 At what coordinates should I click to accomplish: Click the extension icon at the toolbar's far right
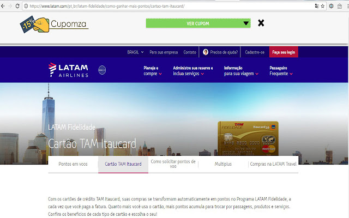click(339, 6)
